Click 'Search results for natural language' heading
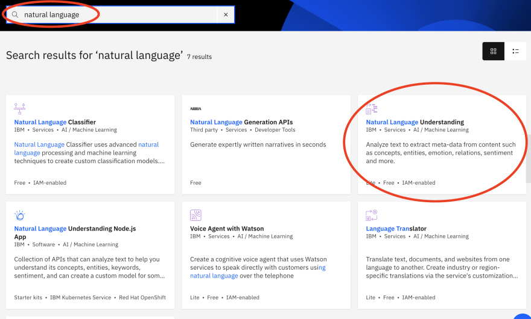Screen dimensions: 531x319 [x=95, y=55]
